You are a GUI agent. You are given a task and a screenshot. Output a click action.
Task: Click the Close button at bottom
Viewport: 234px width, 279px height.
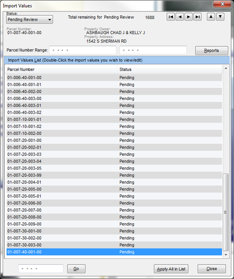coord(212,268)
